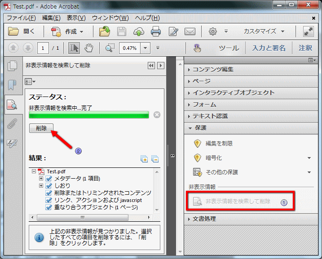Image resolution: width=322 pixels, height=259 pixels.
Task: Open the toolbar overflow arrow after zoom
Action: [158, 48]
